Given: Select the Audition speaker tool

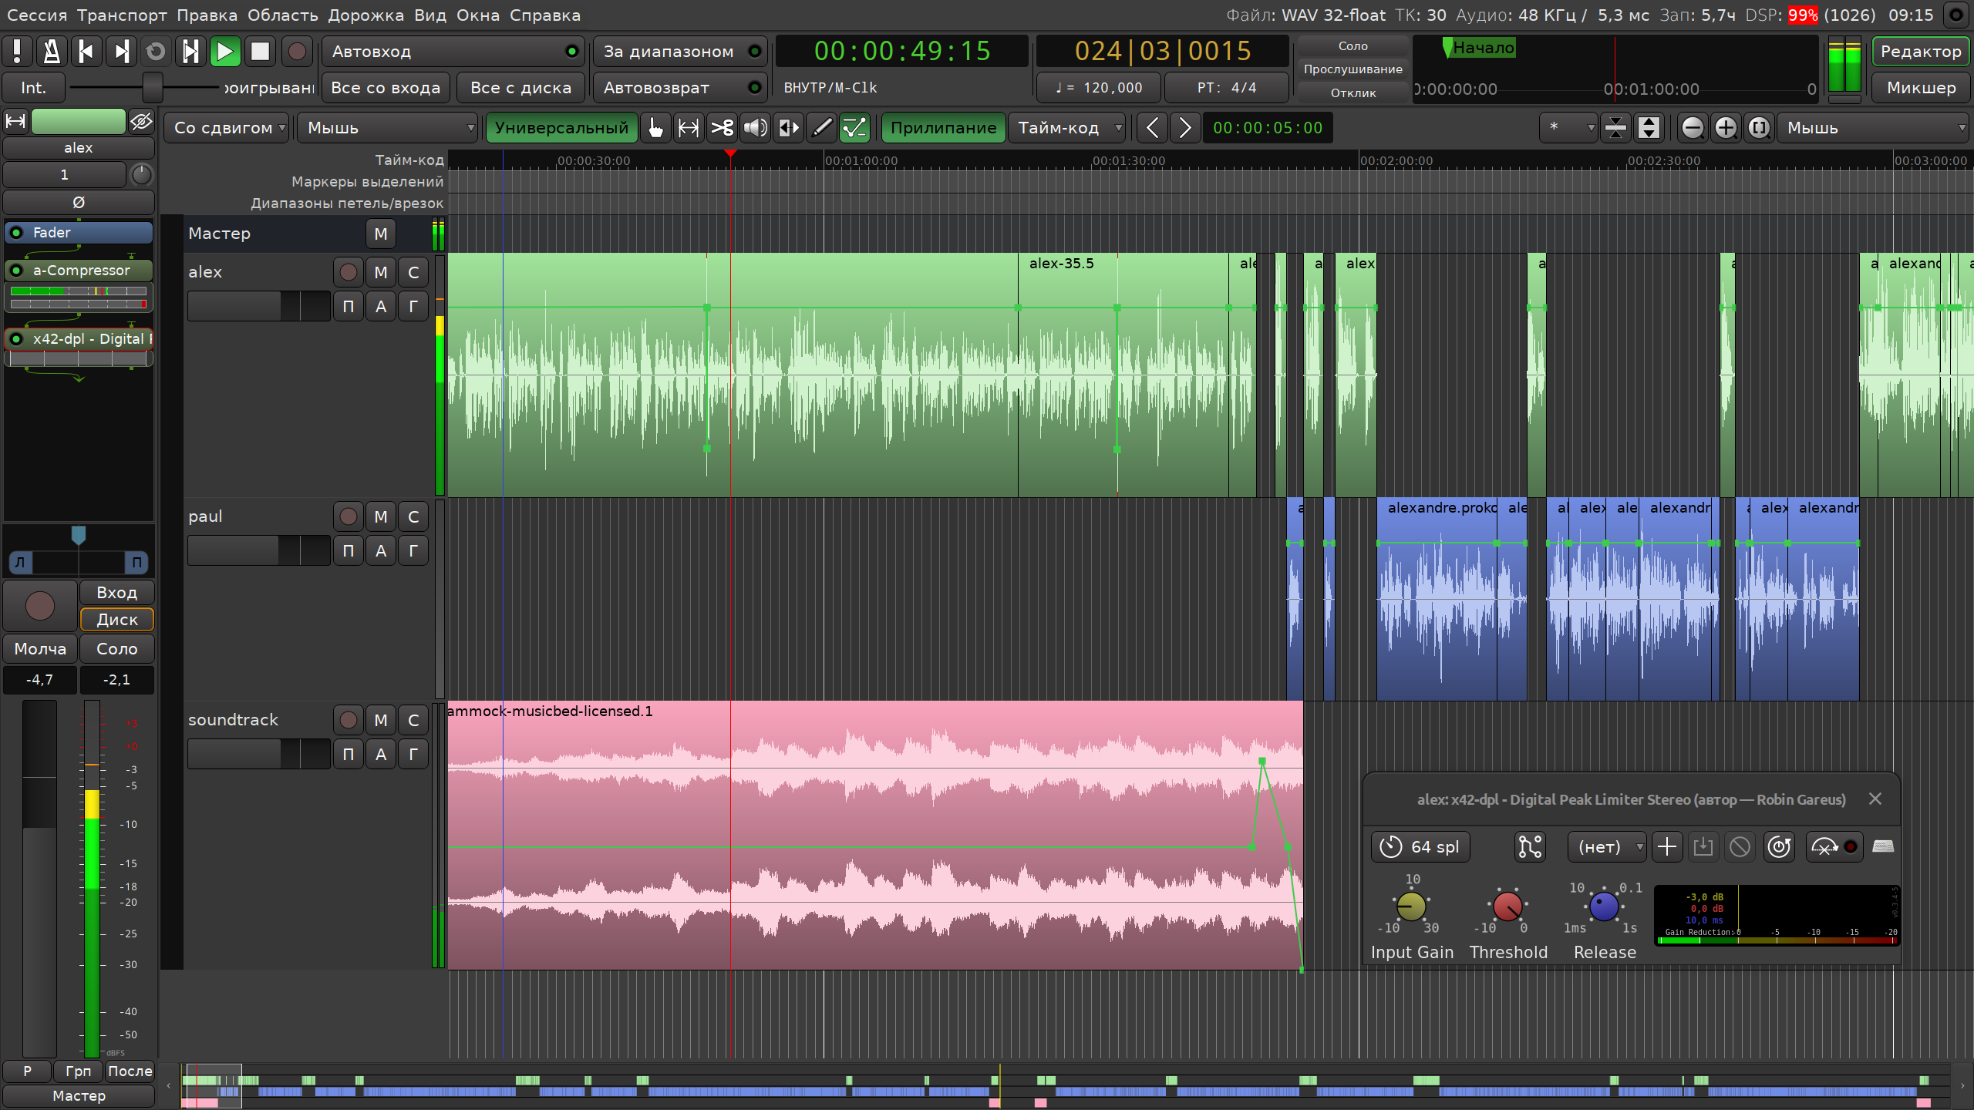Looking at the screenshot, I should [x=755, y=128].
